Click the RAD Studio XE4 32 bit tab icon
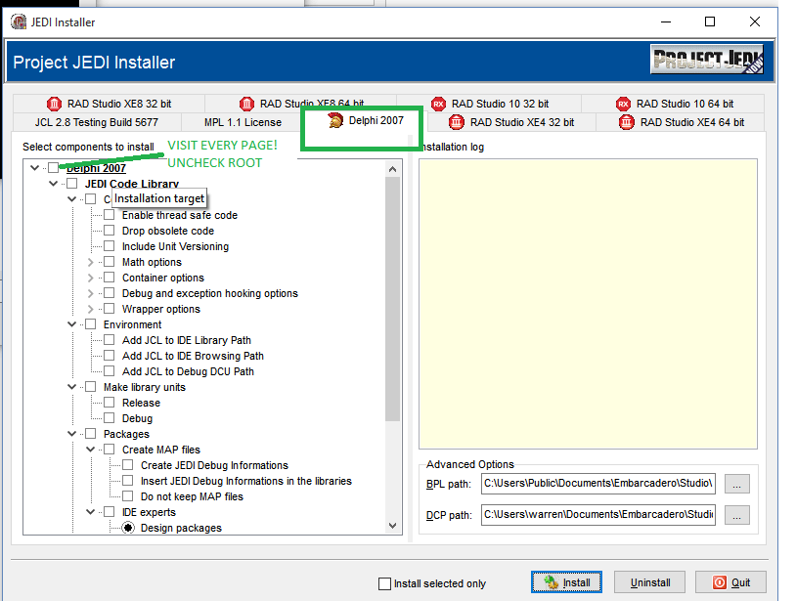The width and height of the screenshot is (796, 601). (x=457, y=122)
